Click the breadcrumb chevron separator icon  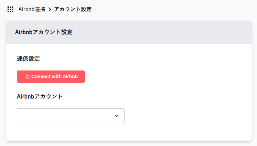pos(50,9)
